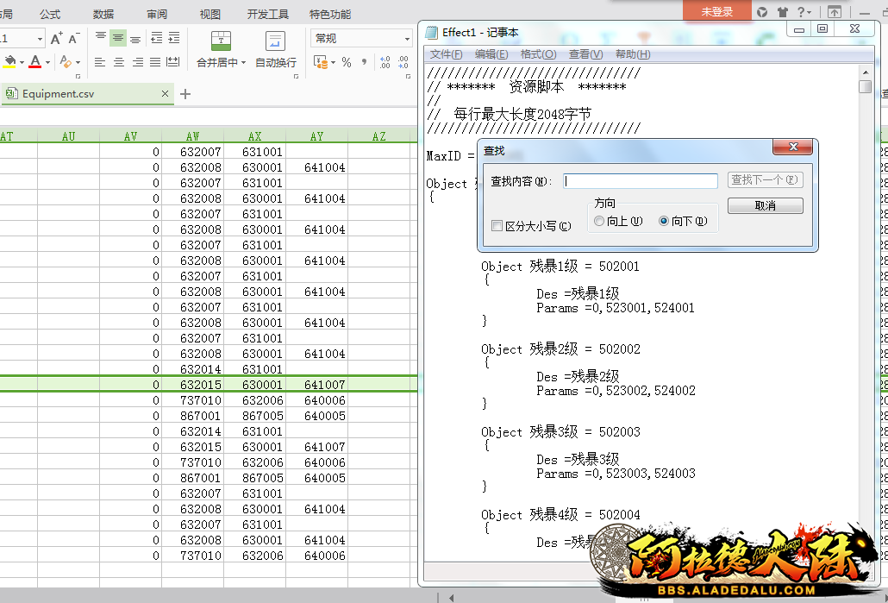Screen dimensions: 888x603
Task: Click the clear format eraser icon
Action: point(66,62)
